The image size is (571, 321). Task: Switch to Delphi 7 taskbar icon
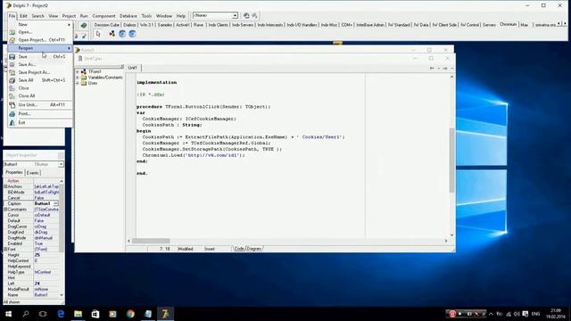[x=165, y=314]
